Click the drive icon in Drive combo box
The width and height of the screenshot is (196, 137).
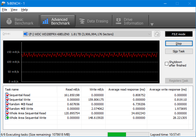click(26, 34)
